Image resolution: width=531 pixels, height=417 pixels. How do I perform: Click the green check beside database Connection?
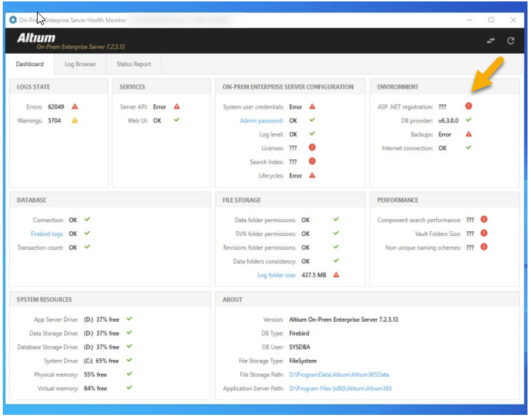click(x=87, y=219)
